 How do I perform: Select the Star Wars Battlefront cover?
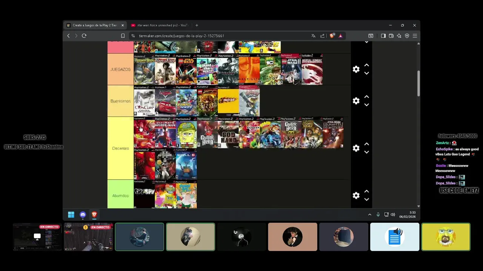tap(165, 164)
